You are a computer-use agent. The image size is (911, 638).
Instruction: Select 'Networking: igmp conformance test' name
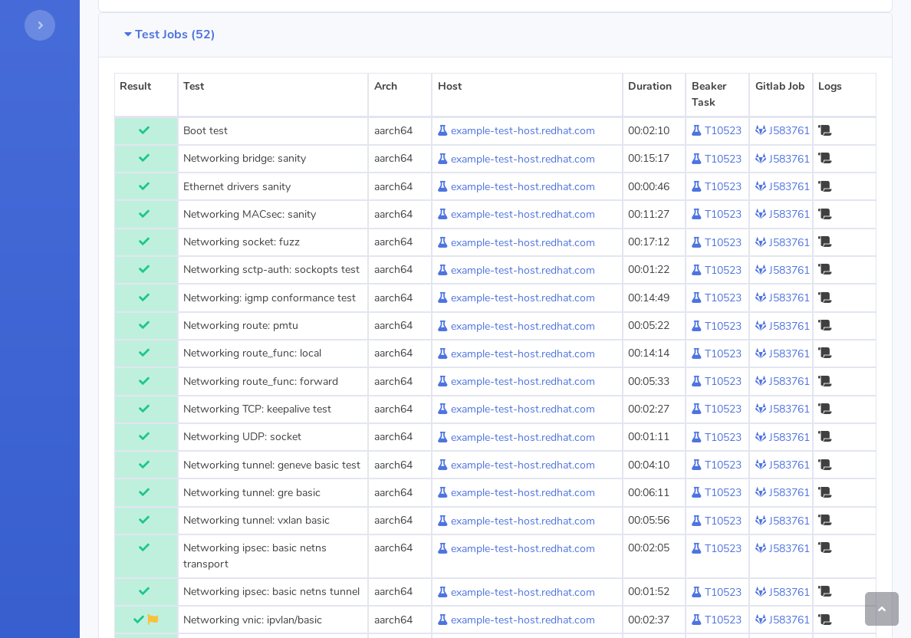point(269,298)
